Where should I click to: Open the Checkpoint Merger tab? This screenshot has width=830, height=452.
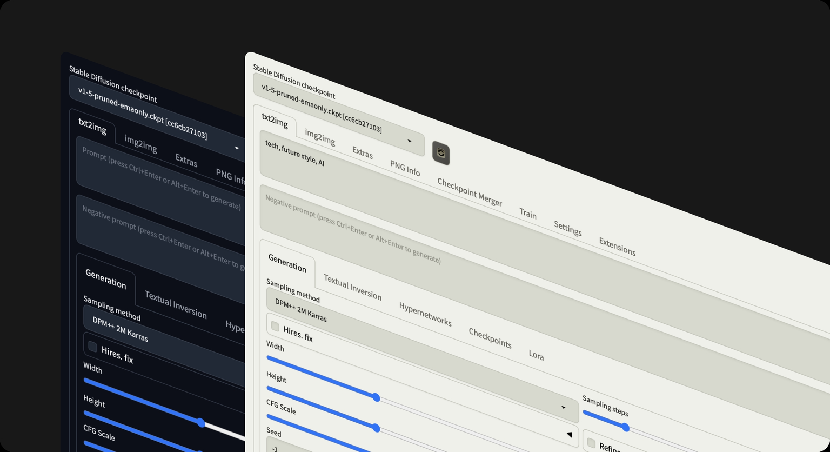(470, 192)
